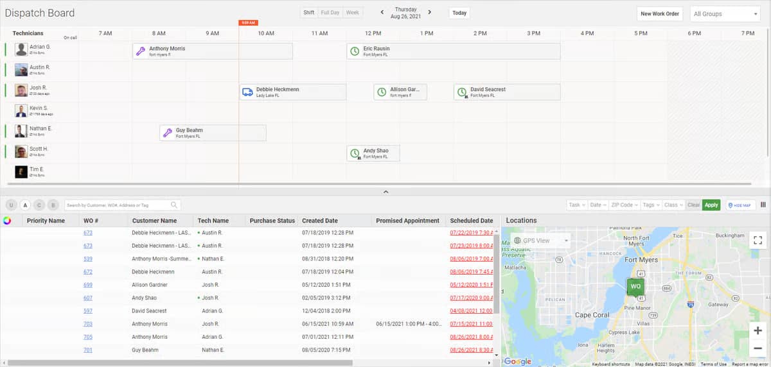771x367 pixels.
Task: Switch to Shift view
Action: [x=309, y=13]
